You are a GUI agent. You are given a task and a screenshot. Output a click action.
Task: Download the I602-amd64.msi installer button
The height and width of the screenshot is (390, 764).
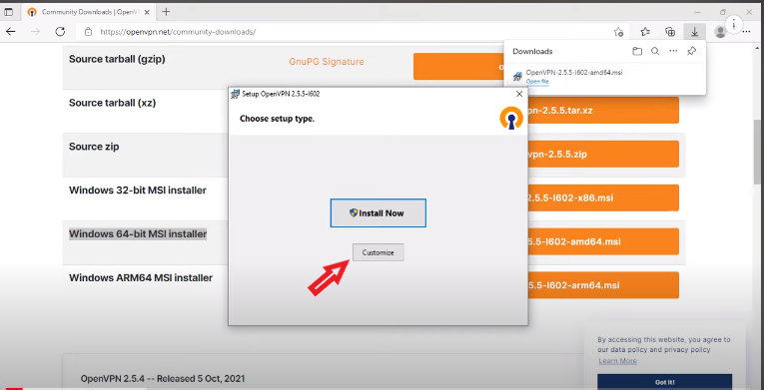[x=603, y=241]
